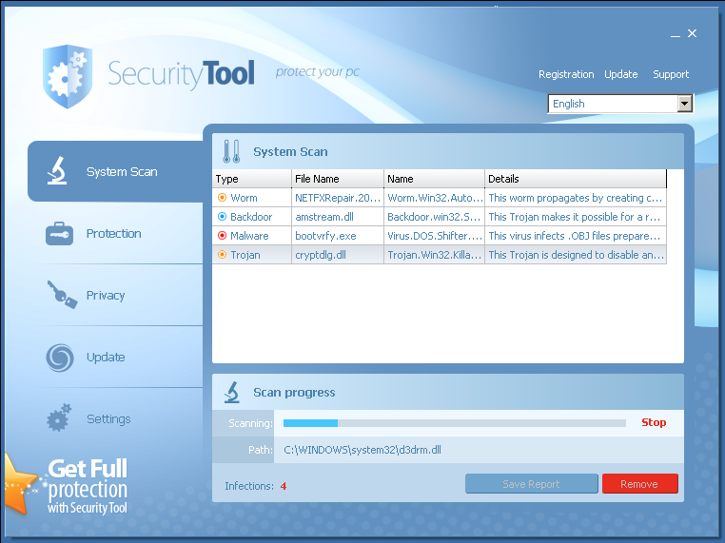This screenshot has width=725, height=543.
Task: Go to the Update section in the sidebar
Action: [x=106, y=358]
